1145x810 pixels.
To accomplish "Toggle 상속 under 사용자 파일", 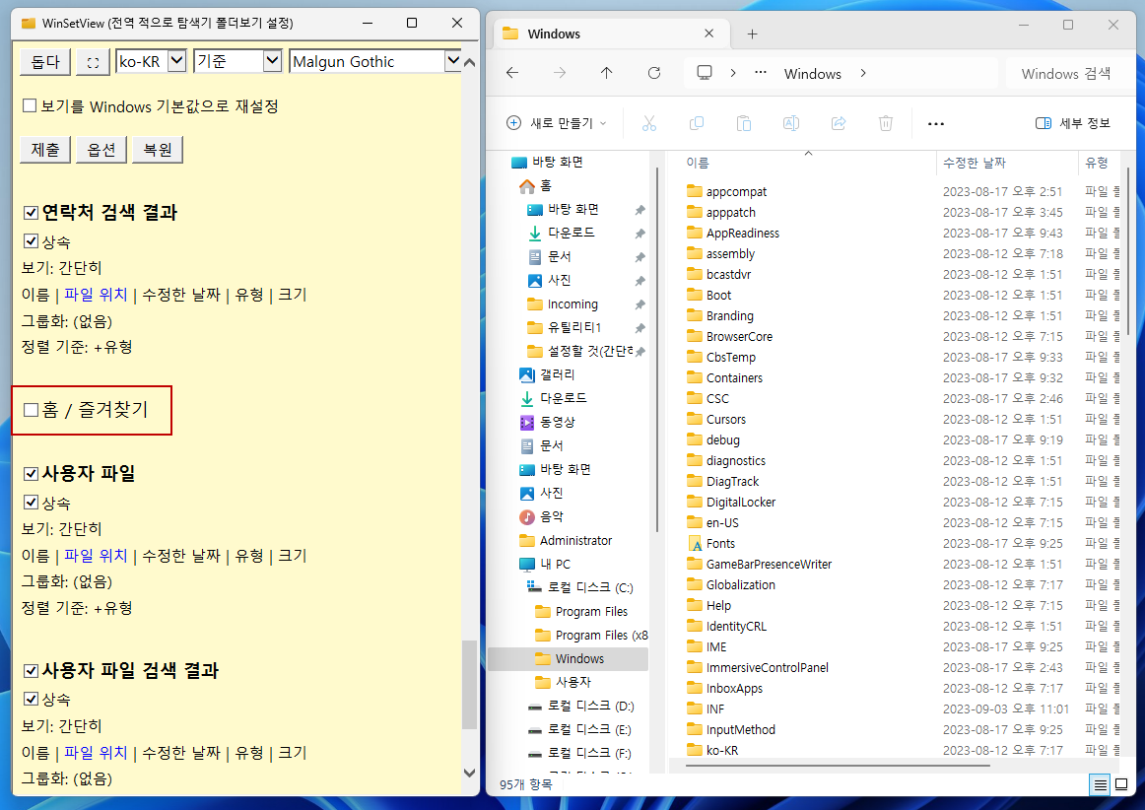I will click(31, 502).
